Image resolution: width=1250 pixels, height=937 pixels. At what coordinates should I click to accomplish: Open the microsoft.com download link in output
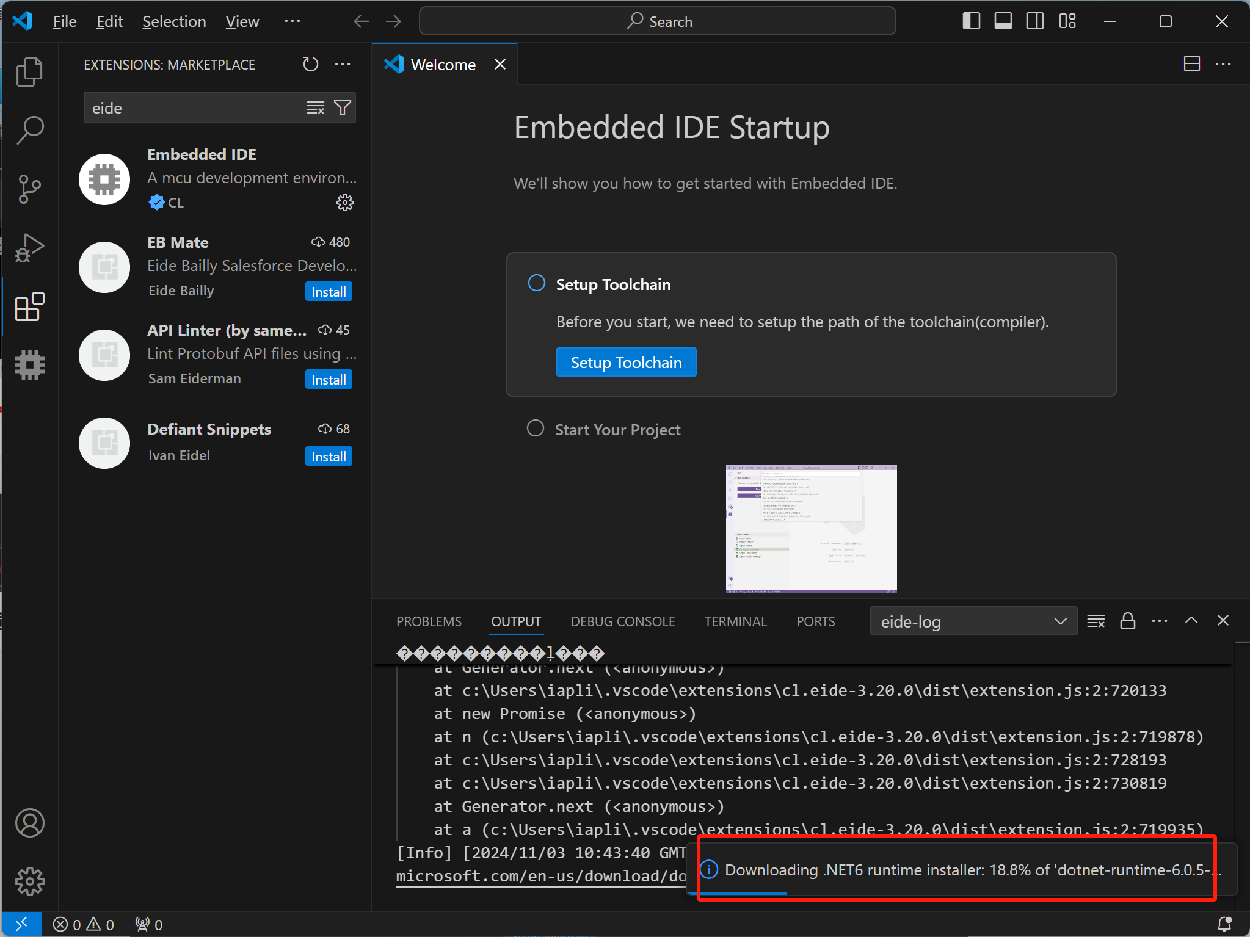tap(541, 876)
